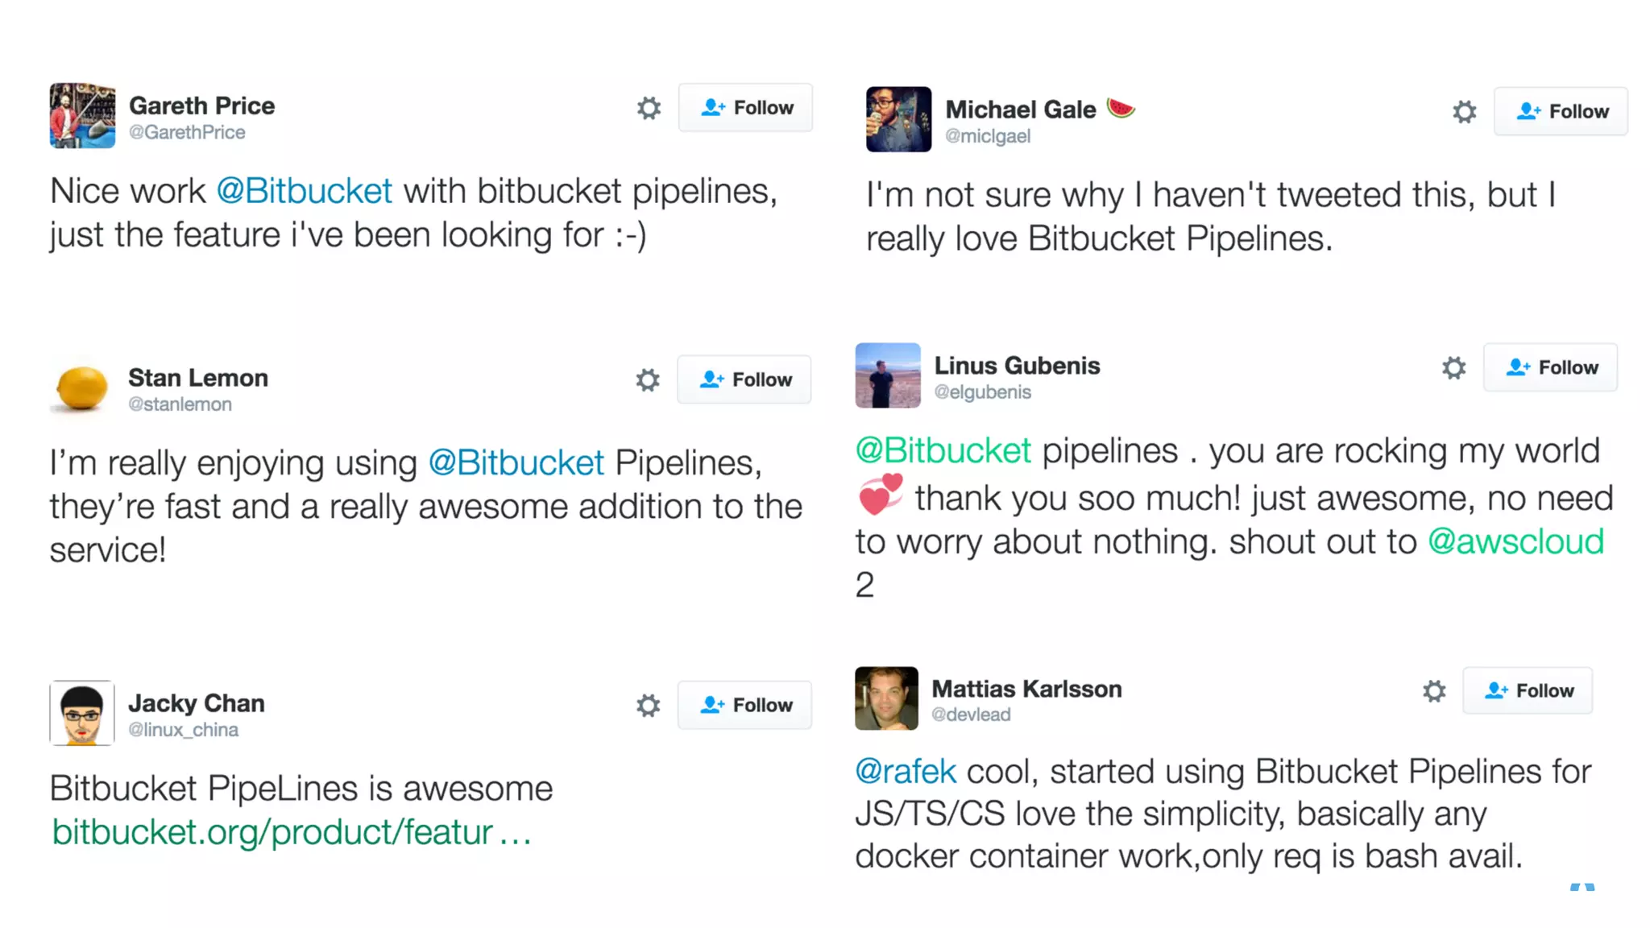Screen dimensions: 1650x928
Task: Open the bitbucket.org/product/featur… link
Action: (291, 832)
